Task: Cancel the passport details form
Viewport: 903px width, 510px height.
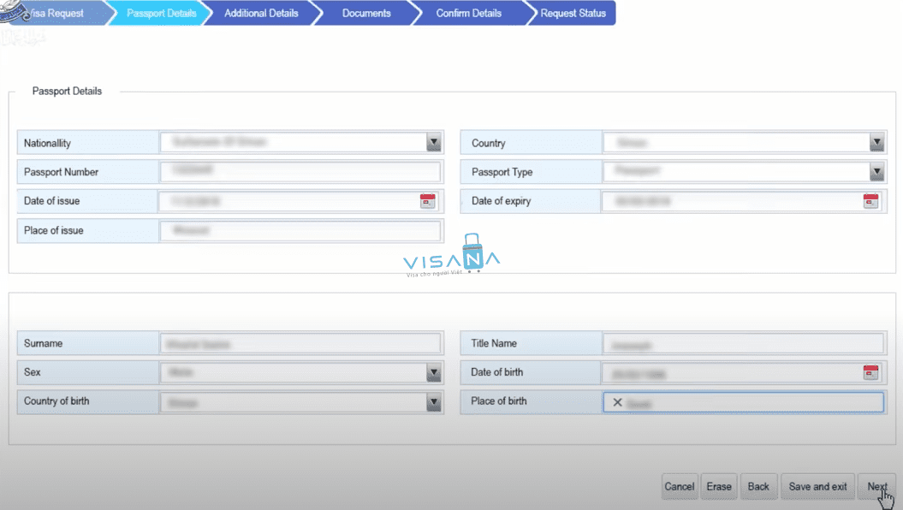Action: pos(680,486)
